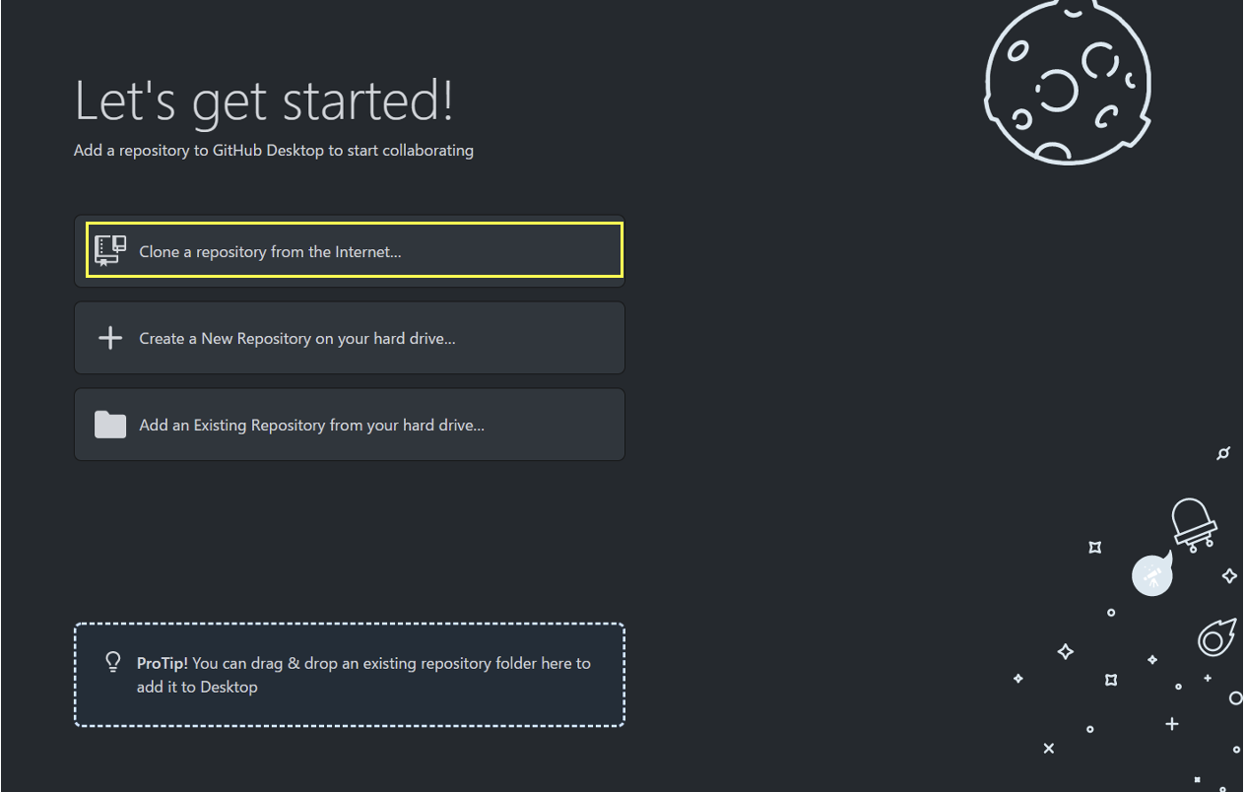Click the "Let's get started!" heading
Screen dimensions: 1245x792
[x=264, y=100]
